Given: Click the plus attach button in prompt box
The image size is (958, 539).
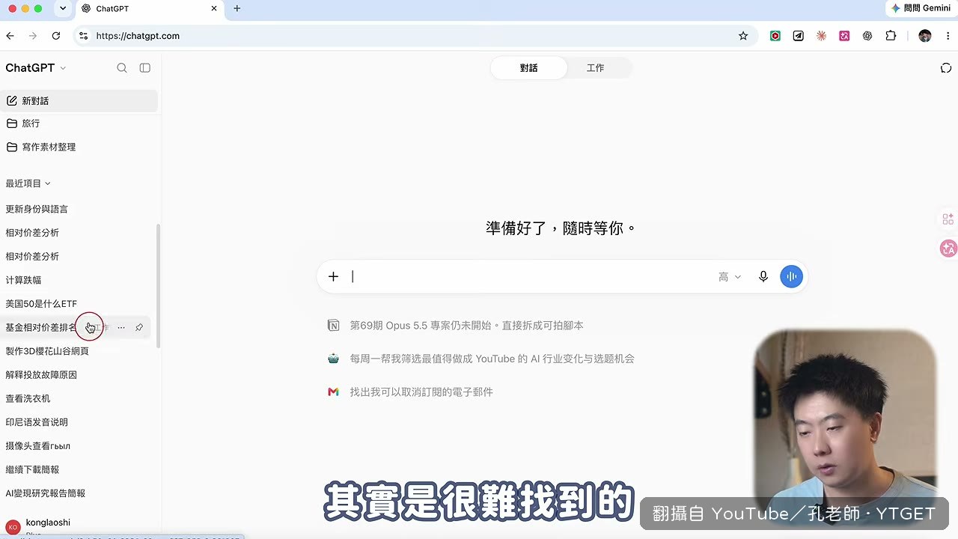Looking at the screenshot, I should [x=333, y=277].
